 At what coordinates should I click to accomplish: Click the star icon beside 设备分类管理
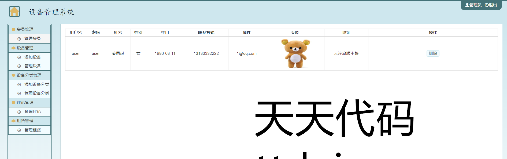pos(13,75)
